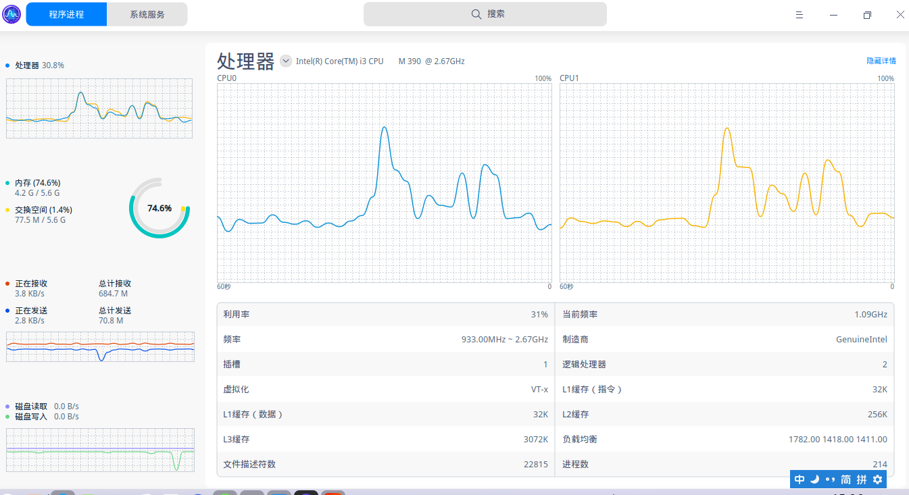909x495 pixels.
Task: Click the 31% utilization value
Action: pyautogui.click(x=539, y=315)
